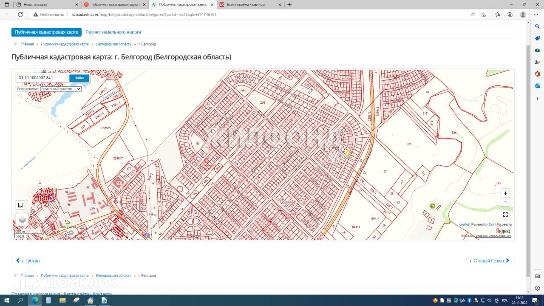Zoom in on the cadastral map
544x306 pixels.
[x=505, y=193]
